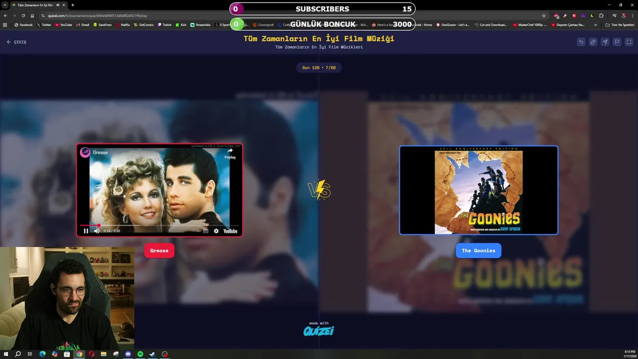Screen dimensions: 638x359
Task: Open the Chrome three-dot menu
Action: point(632,15)
